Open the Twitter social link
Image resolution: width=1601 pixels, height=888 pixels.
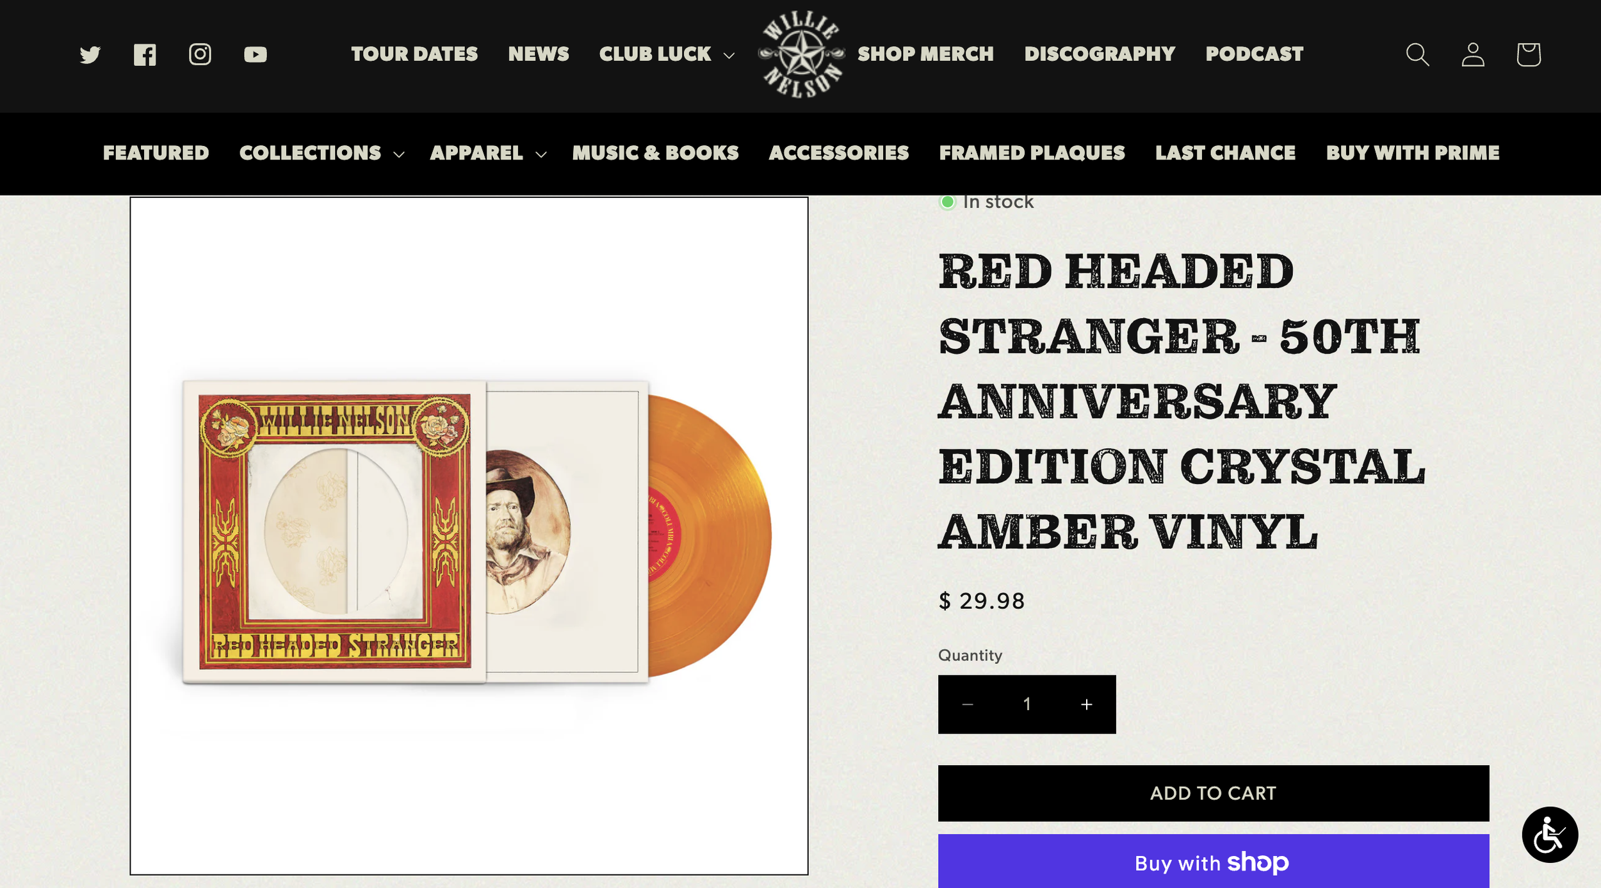90,54
